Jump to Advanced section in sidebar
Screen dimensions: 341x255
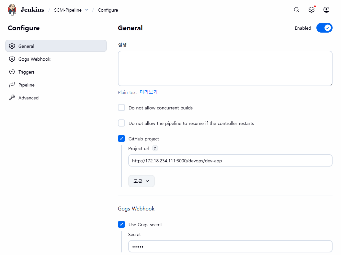point(56,97)
